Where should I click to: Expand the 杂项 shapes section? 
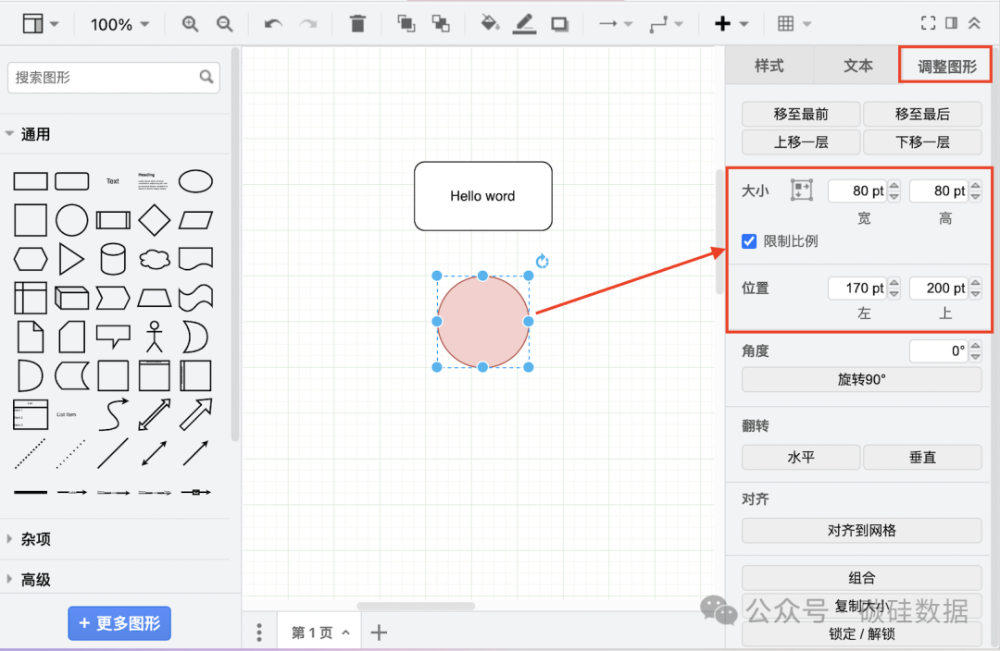[35, 539]
